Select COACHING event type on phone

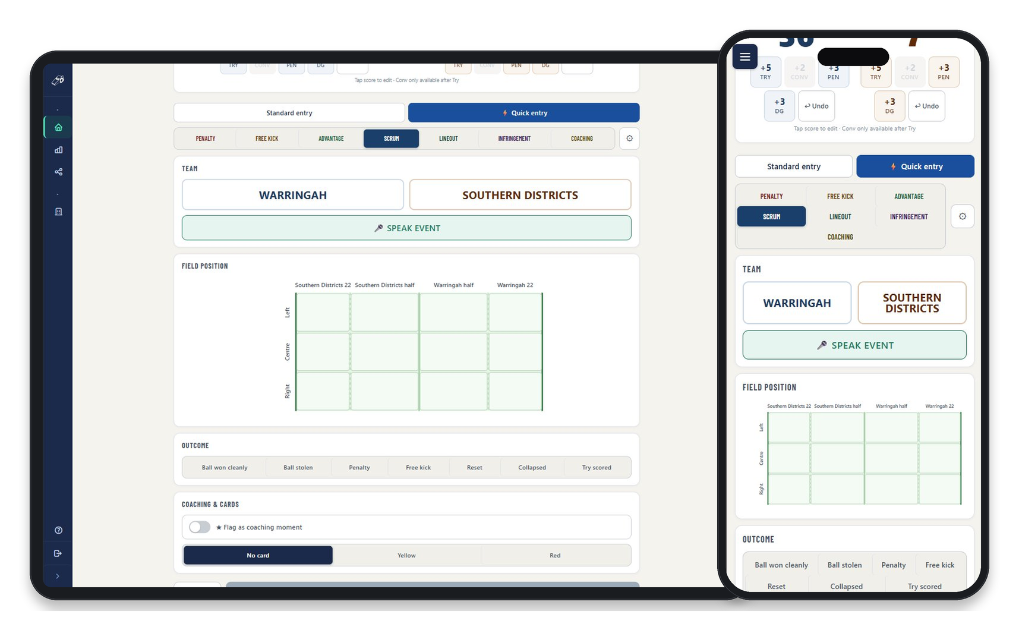[840, 237]
